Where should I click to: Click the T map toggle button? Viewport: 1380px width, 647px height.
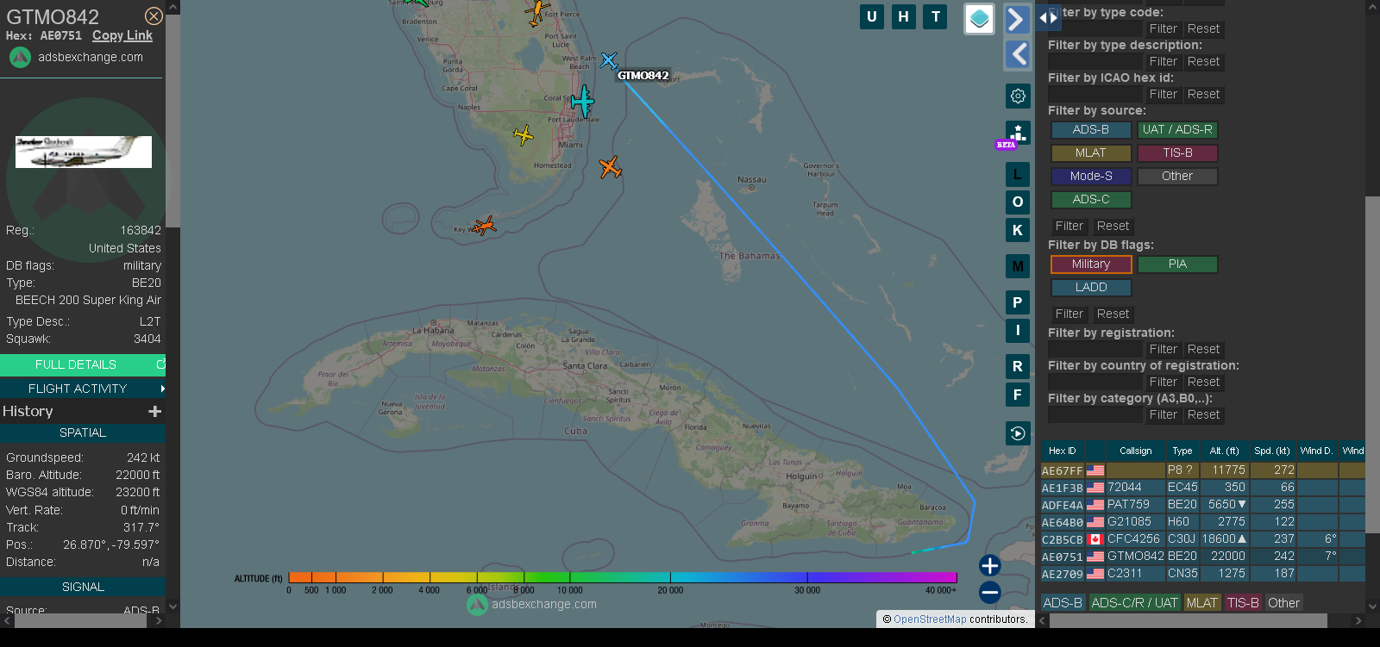click(936, 16)
